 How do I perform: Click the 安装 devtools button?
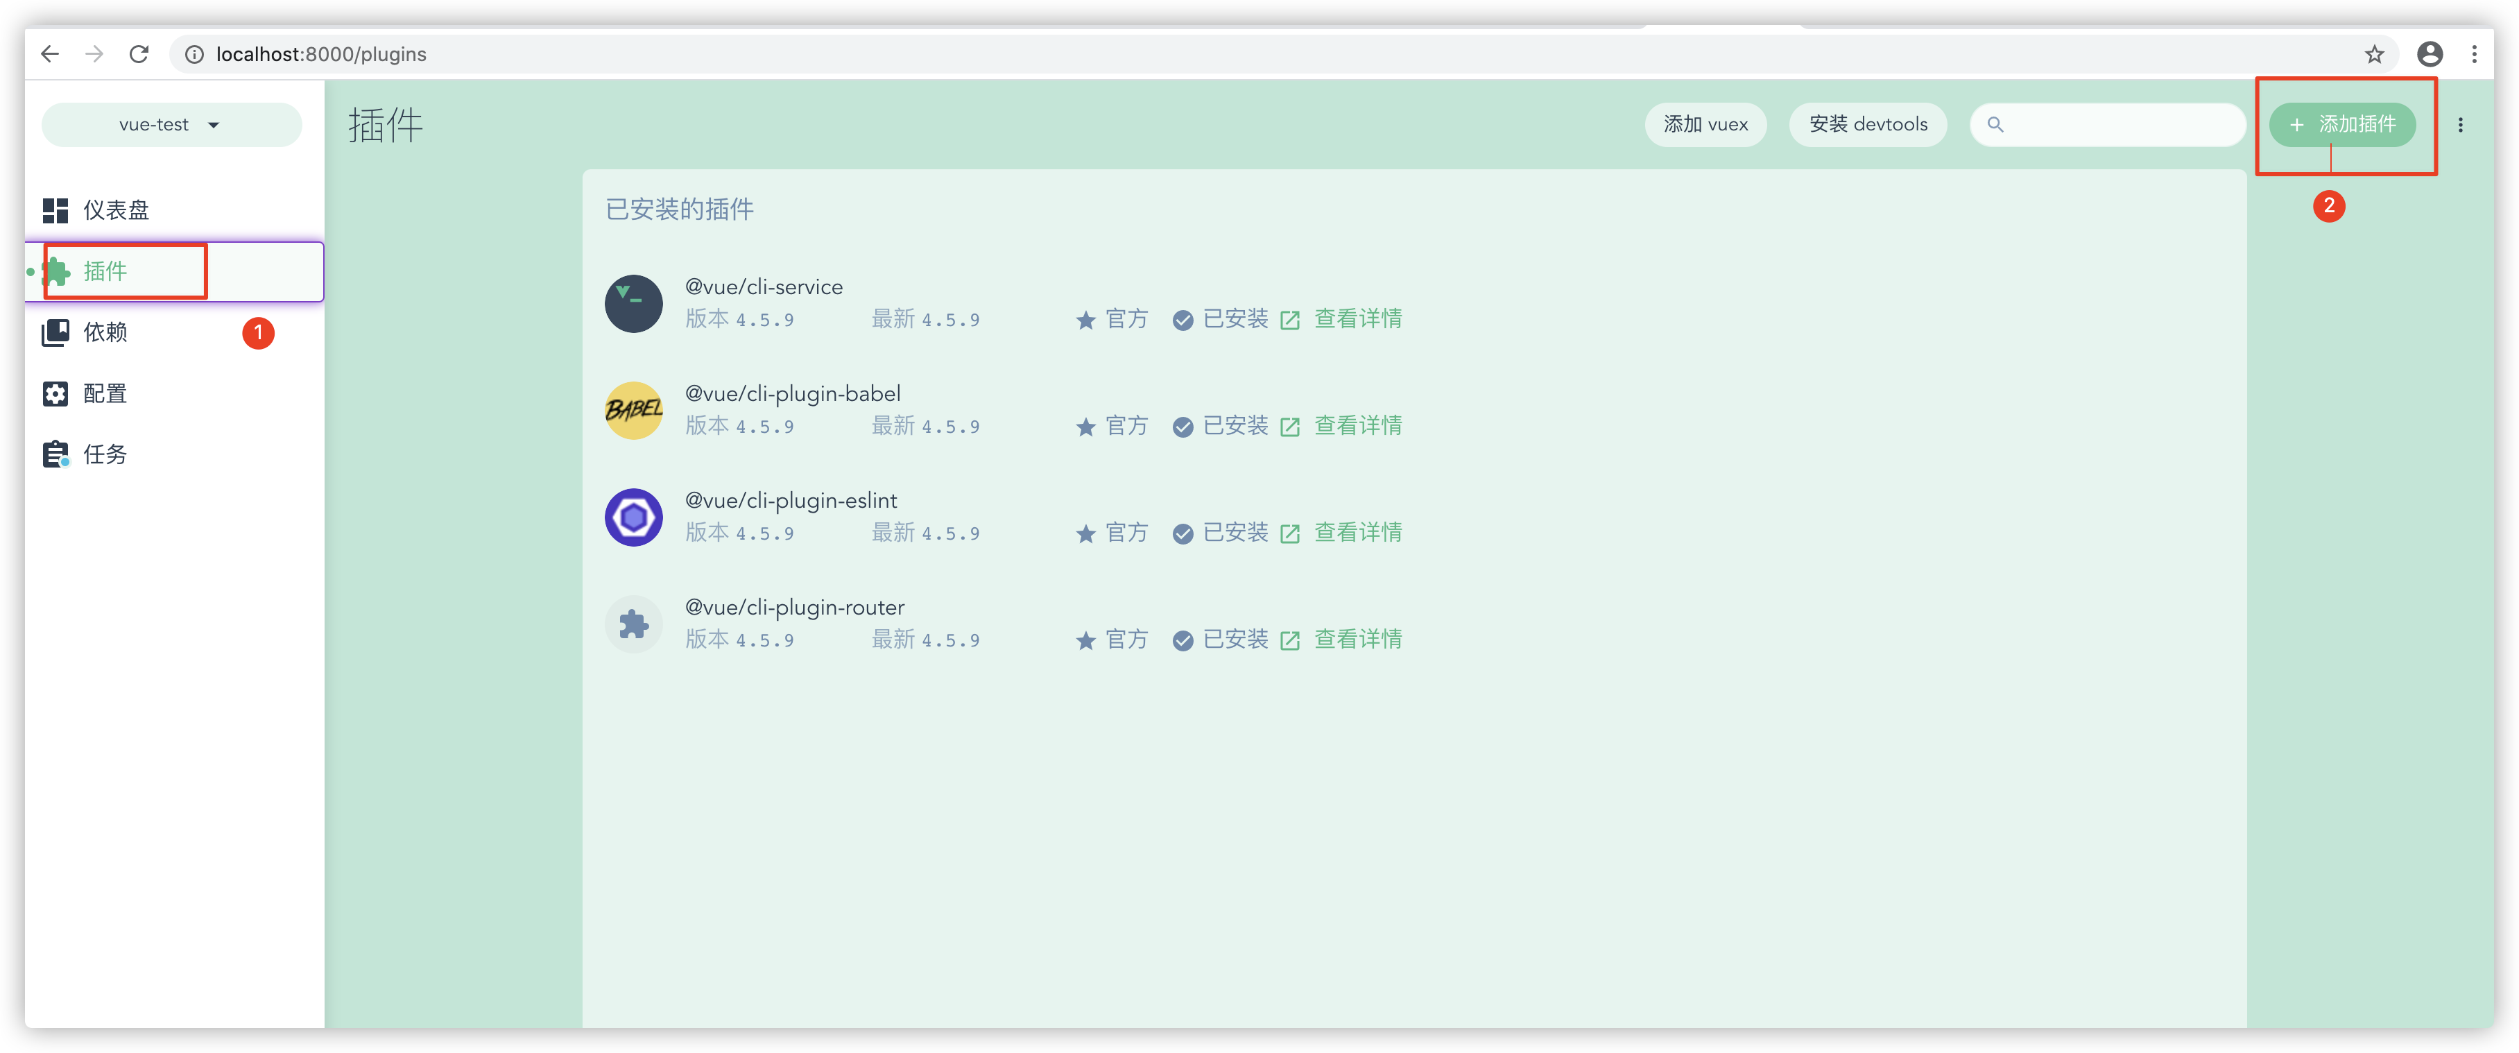[1867, 125]
